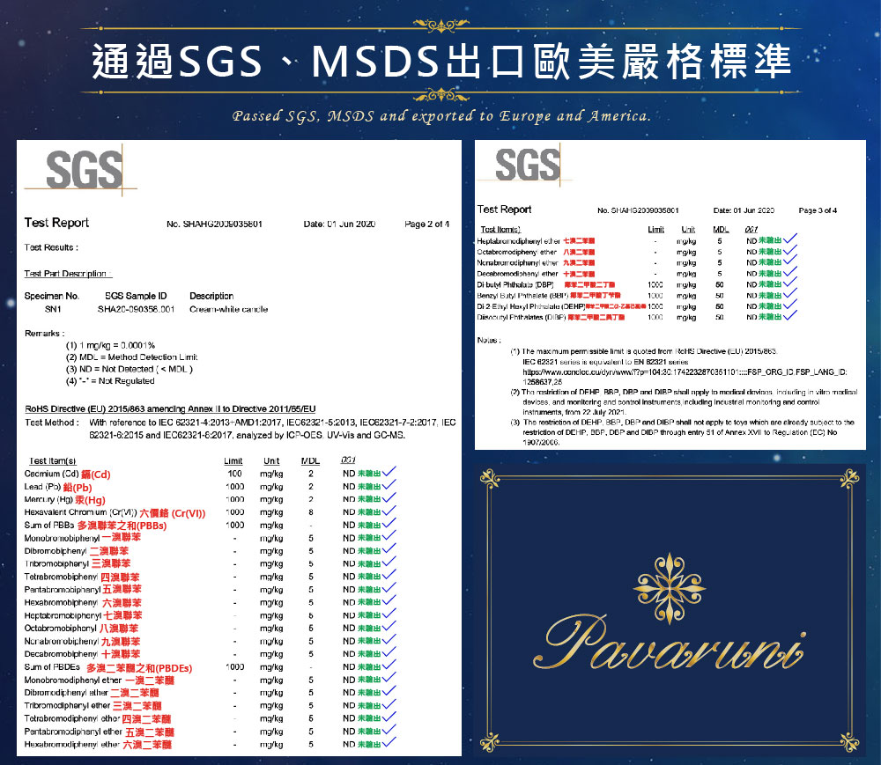Click the 'Hexavalent Chromium (Cr(VI))' test item
881x765 pixels.
click(115, 512)
